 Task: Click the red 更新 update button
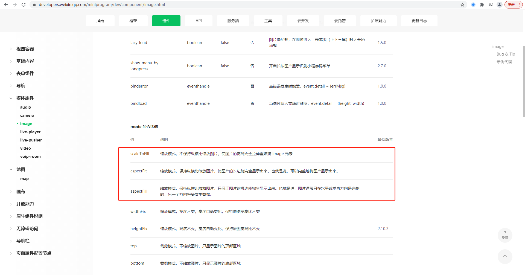click(x=514, y=5)
